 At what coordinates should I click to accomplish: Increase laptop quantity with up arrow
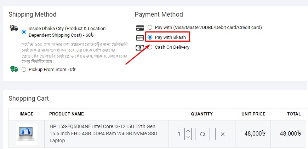[x=188, y=131]
